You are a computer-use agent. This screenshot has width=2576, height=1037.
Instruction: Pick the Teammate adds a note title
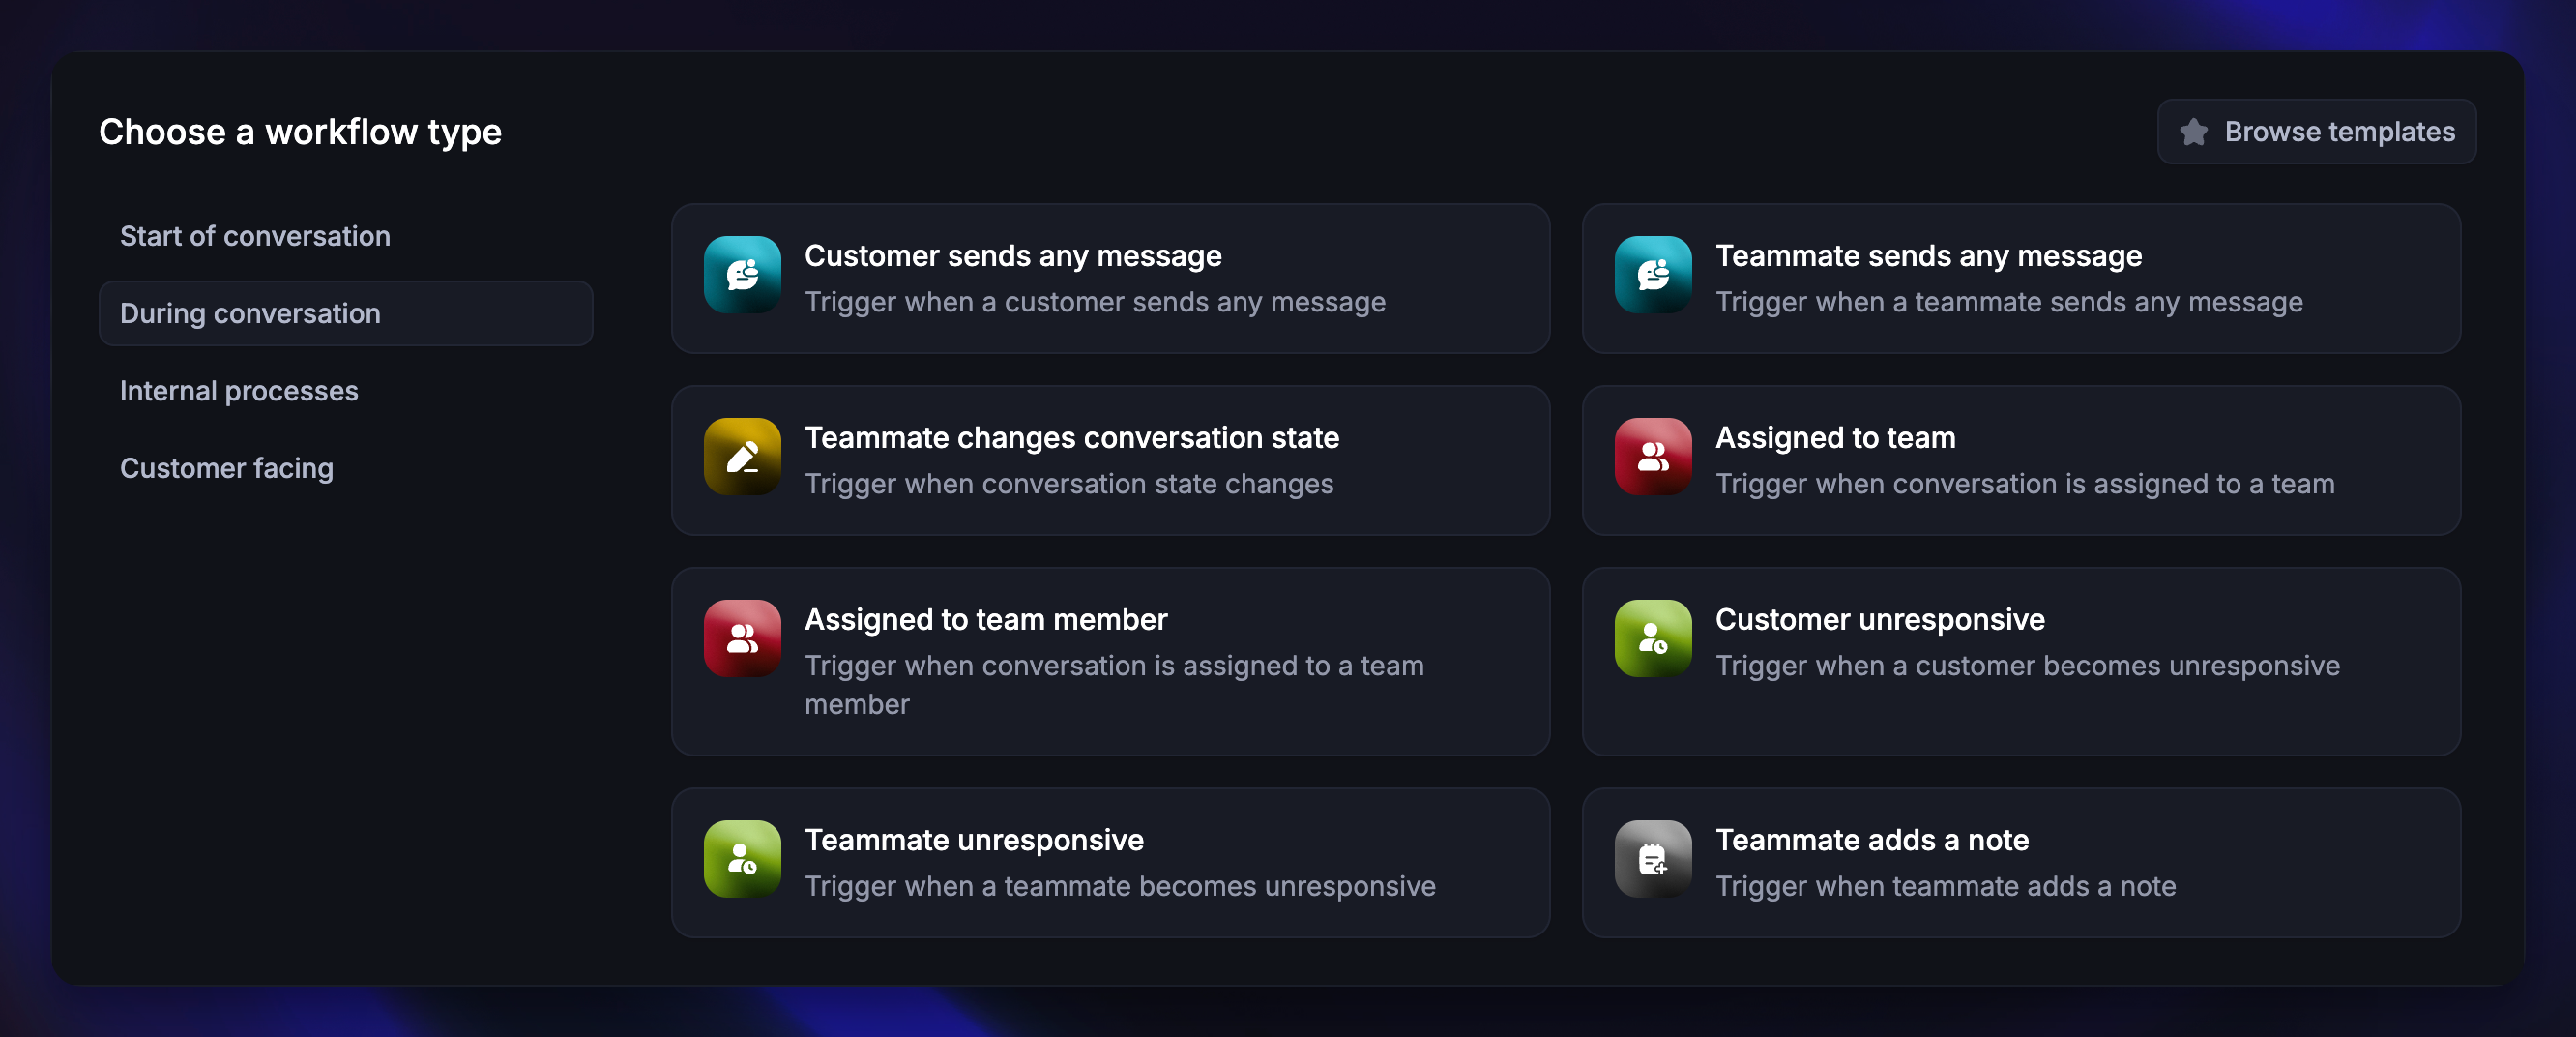(1871, 840)
